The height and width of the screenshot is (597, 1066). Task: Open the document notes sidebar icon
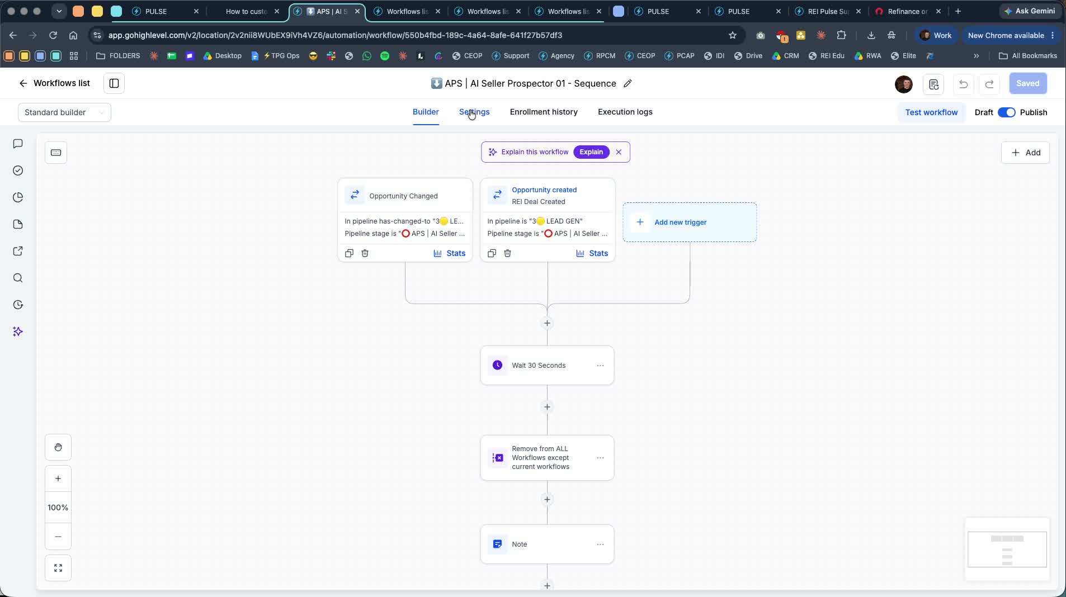18,224
